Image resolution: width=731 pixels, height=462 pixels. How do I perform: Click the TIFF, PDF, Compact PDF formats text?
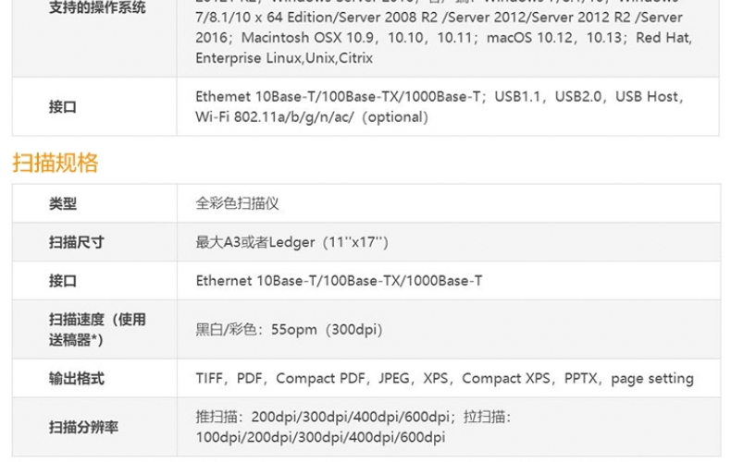(x=445, y=378)
